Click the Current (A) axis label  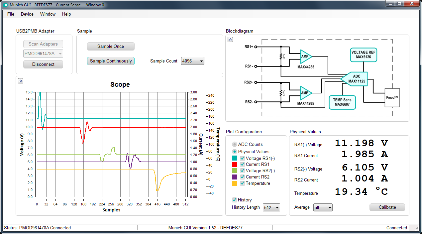tap(201, 144)
